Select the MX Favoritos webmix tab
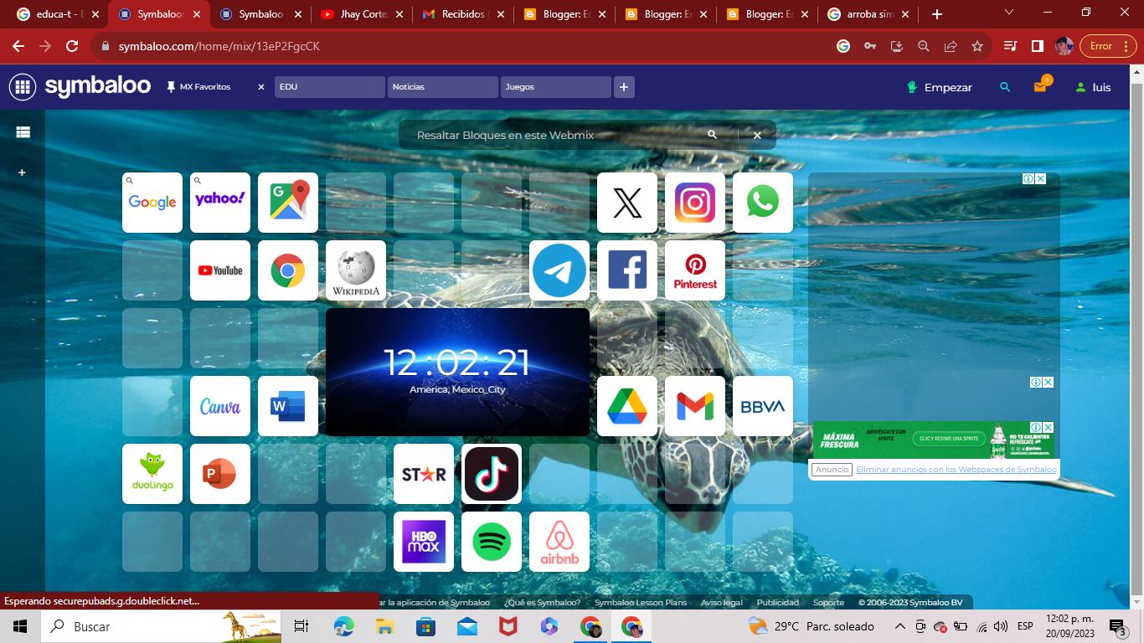 point(204,87)
